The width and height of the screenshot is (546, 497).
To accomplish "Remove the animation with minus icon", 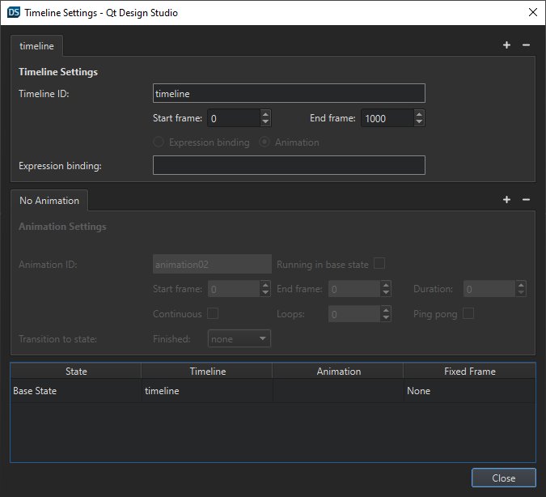I will (x=526, y=200).
